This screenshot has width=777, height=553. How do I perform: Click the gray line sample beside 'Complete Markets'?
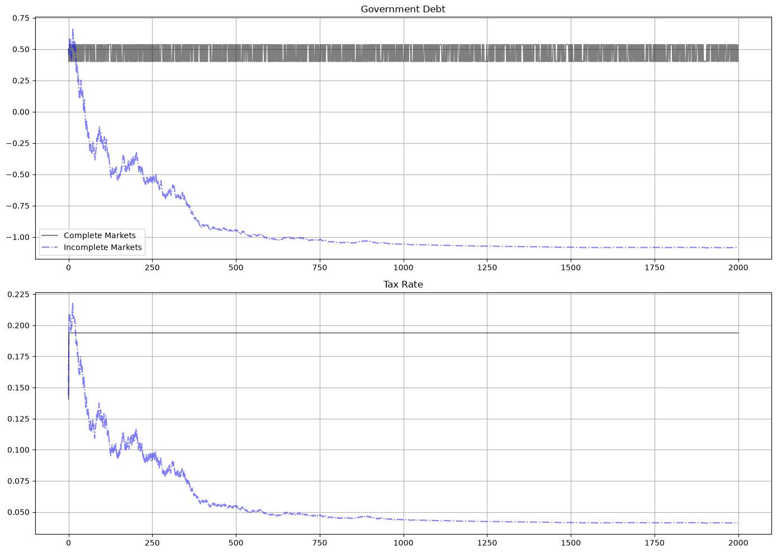click(50, 236)
